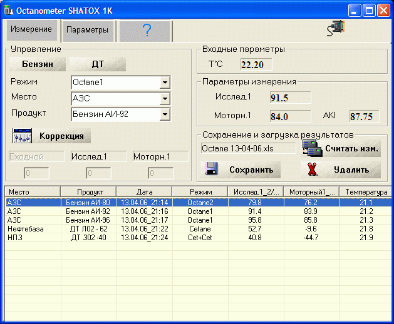Expand the Режим dropdown showing Octane1
This screenshot has width=394, height=324.
pos(165,83)
